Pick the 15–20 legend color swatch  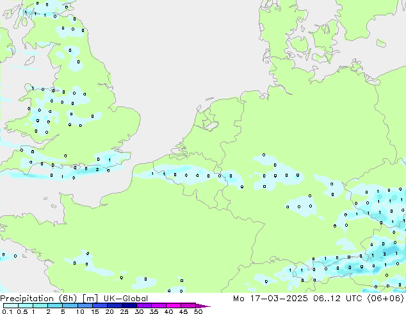pyautogui.click(x=99, y=306)
